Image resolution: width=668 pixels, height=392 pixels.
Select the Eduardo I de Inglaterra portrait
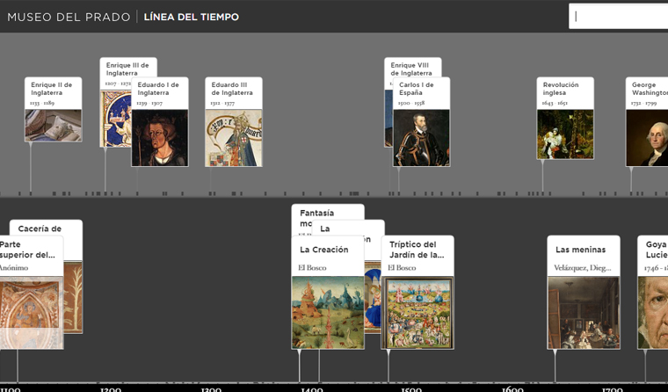[160, 138]
